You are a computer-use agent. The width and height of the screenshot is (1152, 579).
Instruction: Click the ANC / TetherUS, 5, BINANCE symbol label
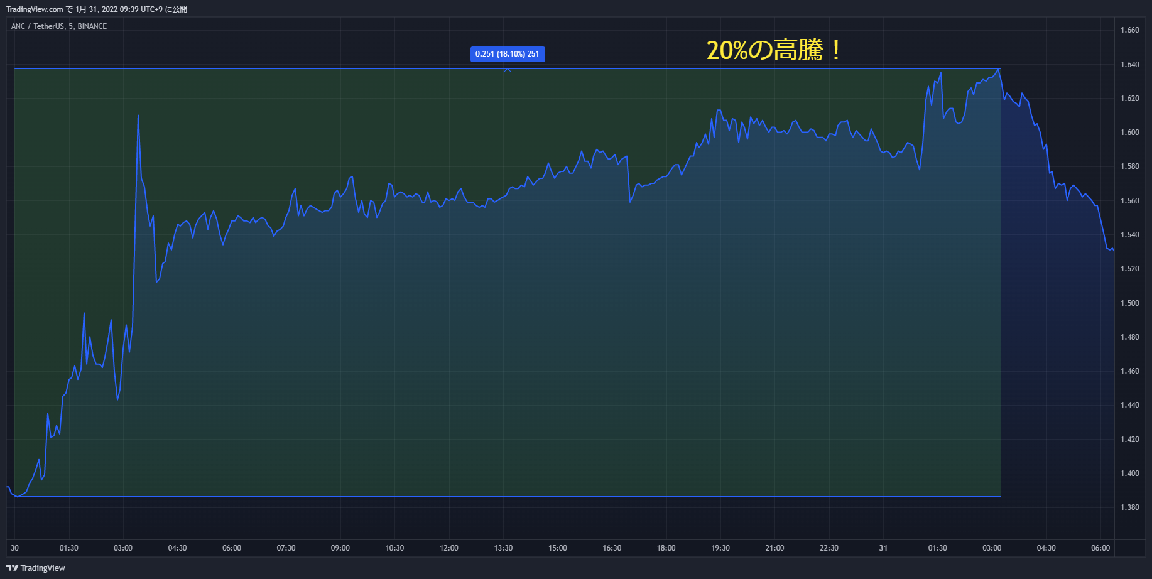(x=59, y=26)
